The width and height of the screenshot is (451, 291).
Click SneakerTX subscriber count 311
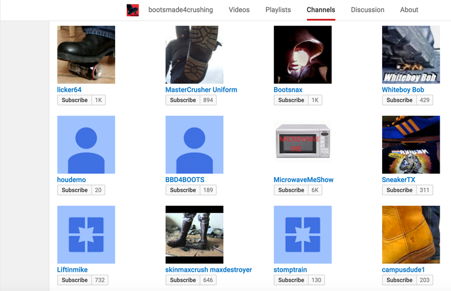pos(425,190)
